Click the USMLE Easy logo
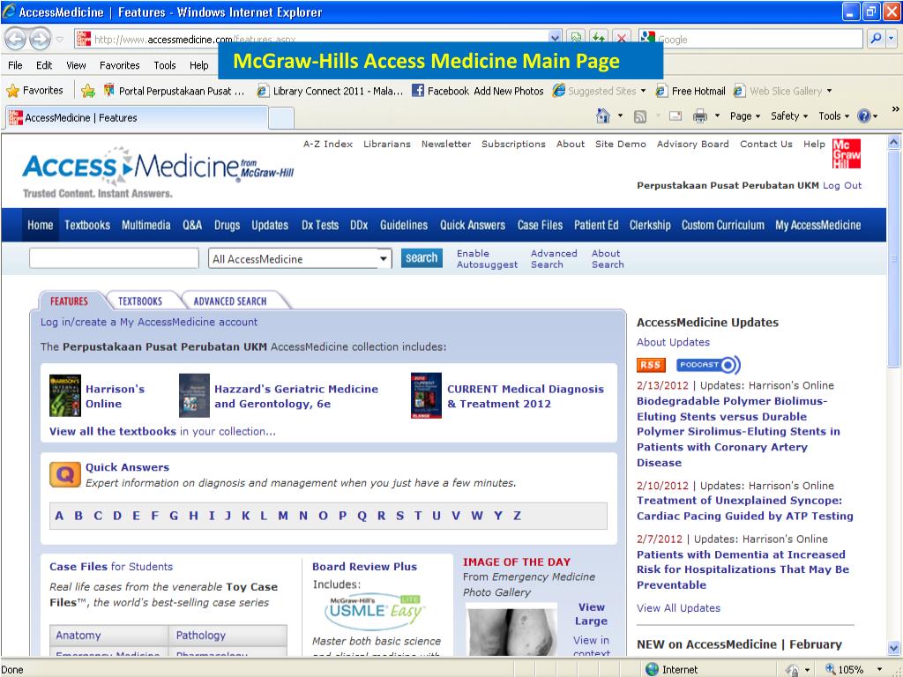903x677 pixels. coord(374,613)
